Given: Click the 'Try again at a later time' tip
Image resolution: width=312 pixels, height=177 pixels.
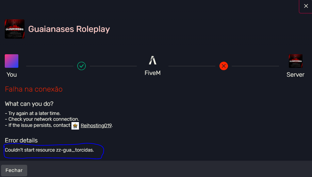Looking at the screenshot, I should tap(33, 113).
